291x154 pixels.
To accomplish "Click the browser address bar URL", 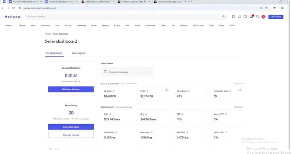I will (x=40, y=8).
